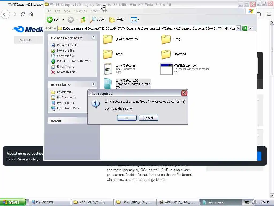Open the Edit menu
This screenshot has height=206, width=274.
coord(58,11)
